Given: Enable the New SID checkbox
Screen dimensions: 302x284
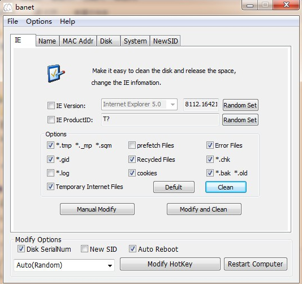Looking at the screenshot, I should [x=84, y=249].
